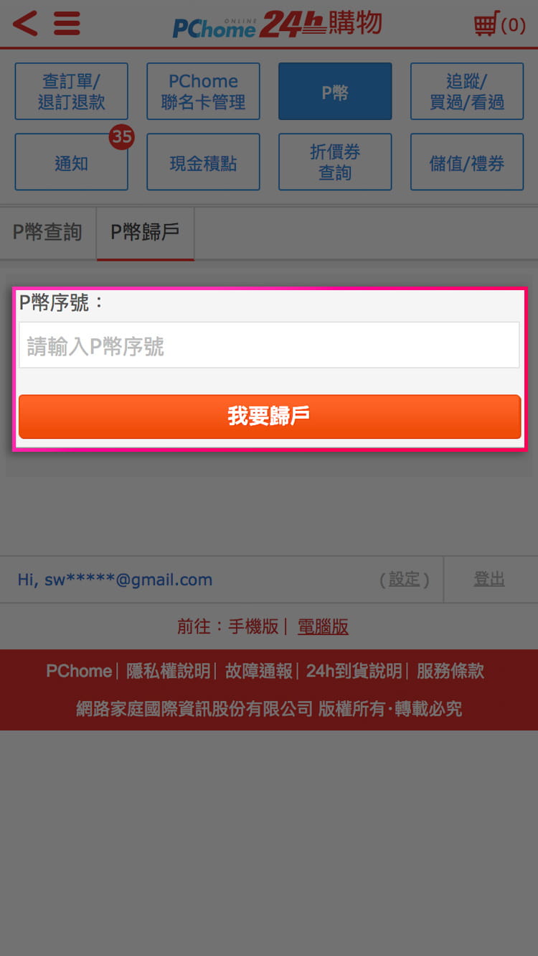Open 追蹤/買過/看過 page
The width and height of the screenshot is (538, 956).
[467, 91]
